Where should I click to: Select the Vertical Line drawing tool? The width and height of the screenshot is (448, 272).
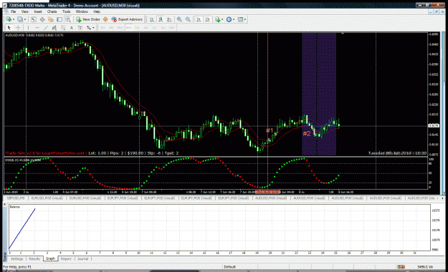click(28, 28)
